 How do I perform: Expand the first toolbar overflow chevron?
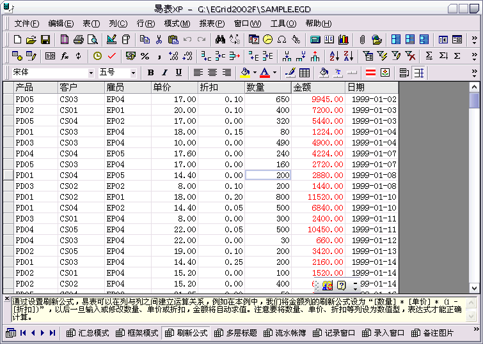coord(475,40)
